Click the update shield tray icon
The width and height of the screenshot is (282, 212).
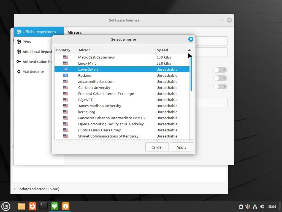point(248,206)
